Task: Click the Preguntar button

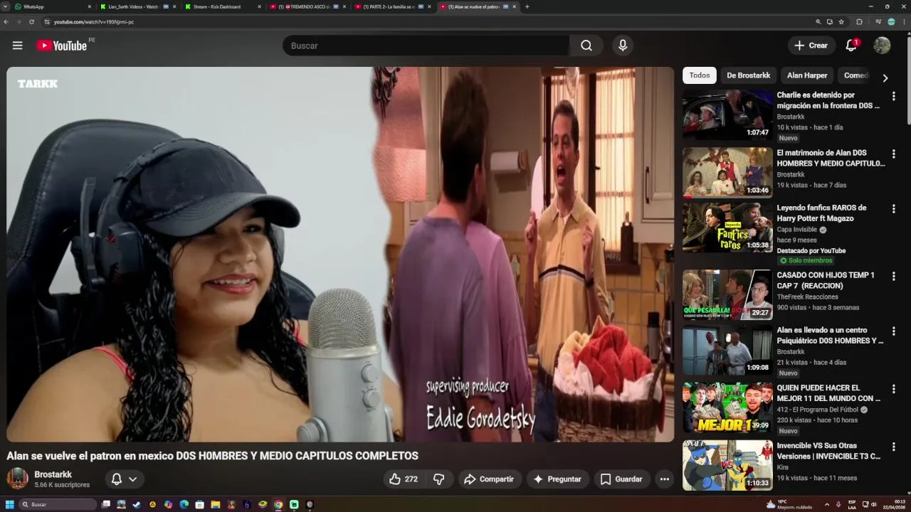Action: click(557, 479)
